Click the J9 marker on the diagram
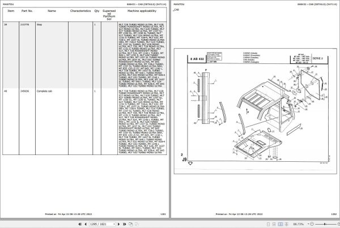 coord(184,160)
